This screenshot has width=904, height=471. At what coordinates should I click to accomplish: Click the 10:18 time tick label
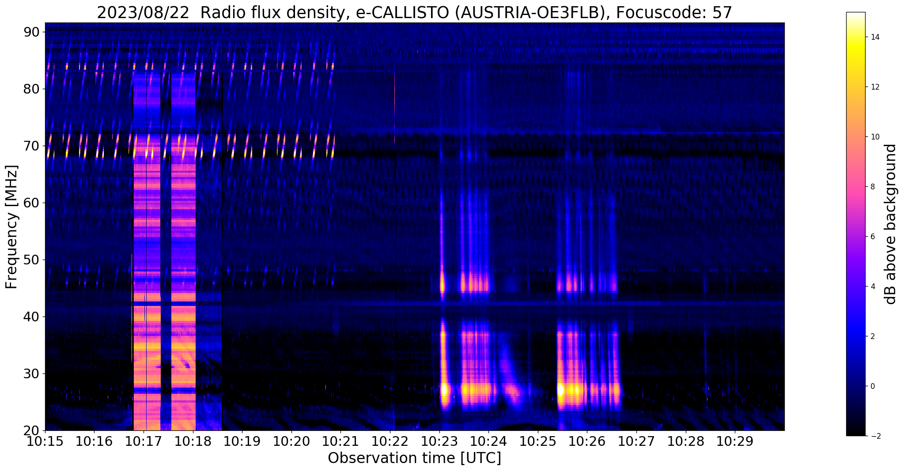point(193,441)
